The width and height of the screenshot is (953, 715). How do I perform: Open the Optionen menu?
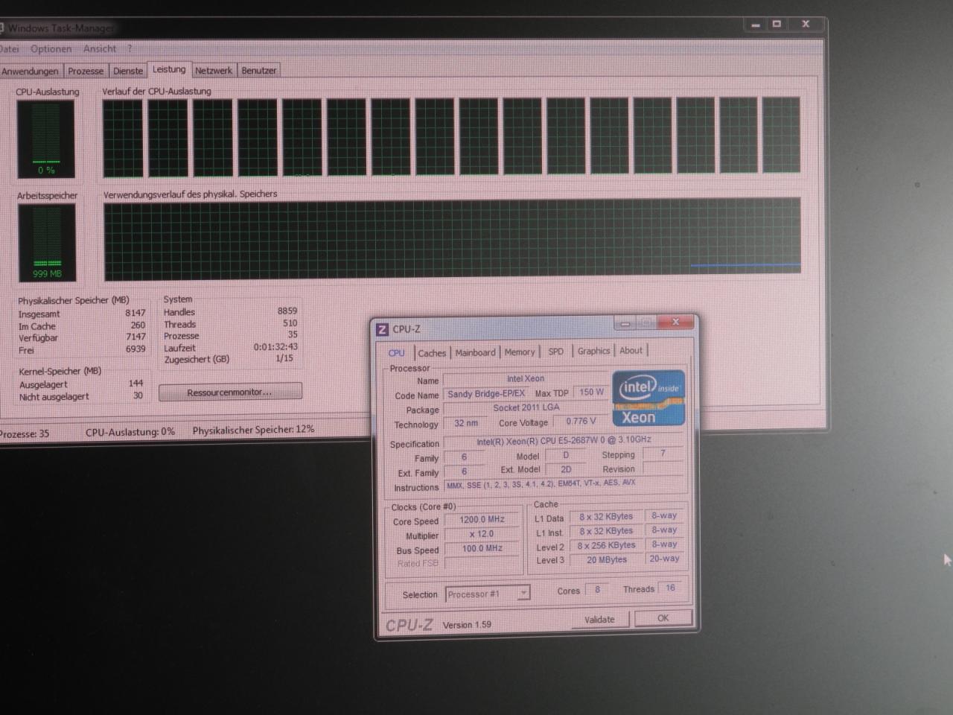[51, 49]
